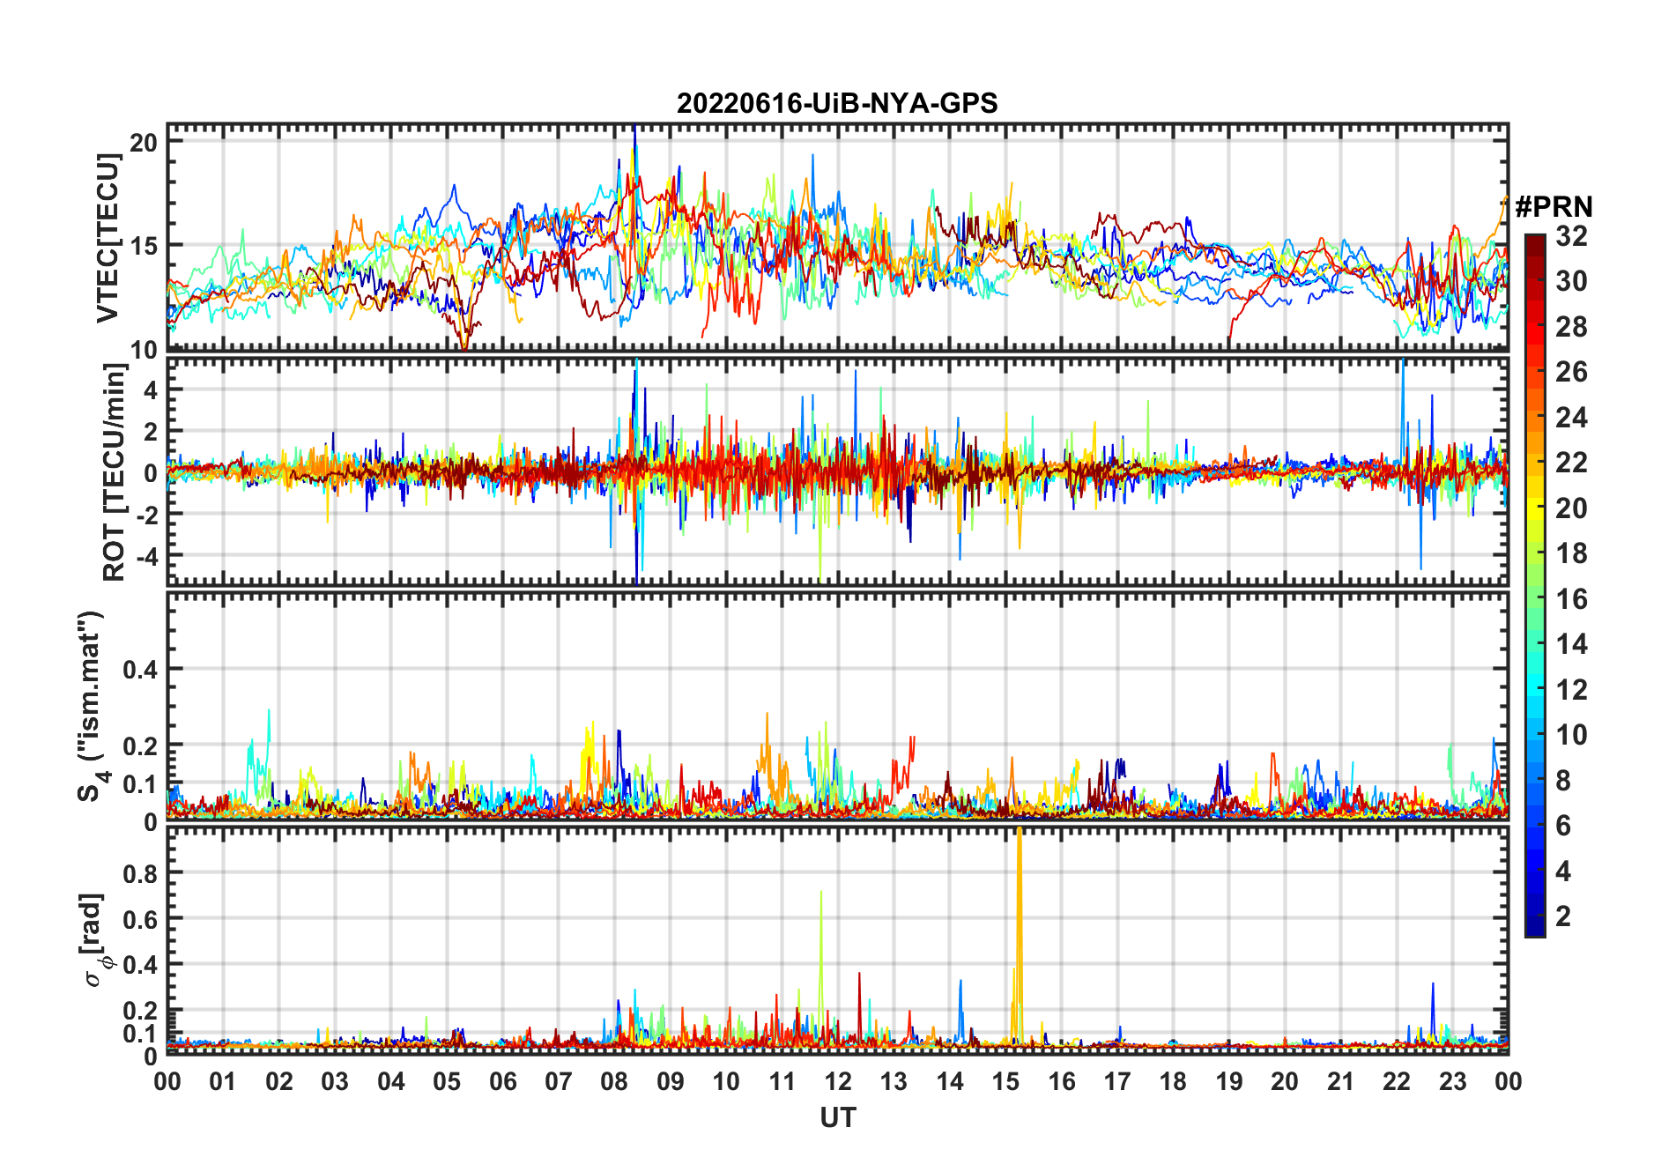Screen dimensions: 1676x1172
Task: Click the colorbar tick label 8
Action: click(x=1563, y=781)
